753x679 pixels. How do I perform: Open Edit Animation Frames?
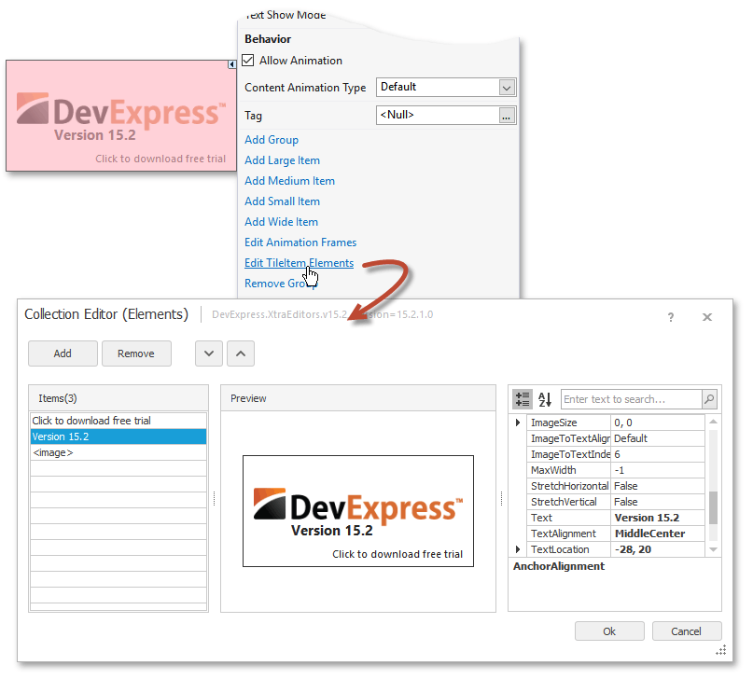point(300,242)
